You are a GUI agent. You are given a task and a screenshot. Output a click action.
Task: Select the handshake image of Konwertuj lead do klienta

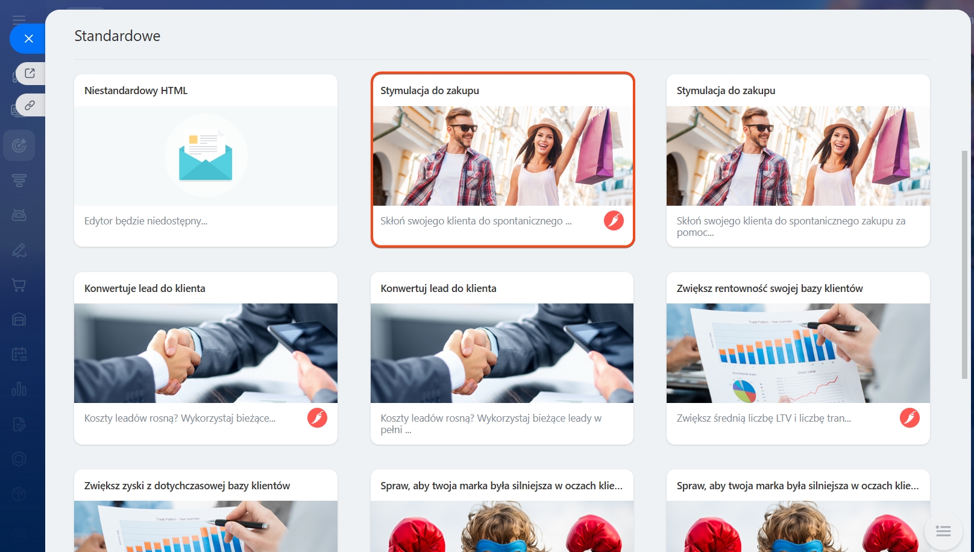click(x=502, y=353)
